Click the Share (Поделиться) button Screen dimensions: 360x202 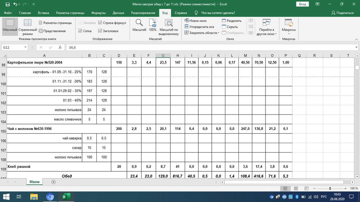(x=342, y=13)
